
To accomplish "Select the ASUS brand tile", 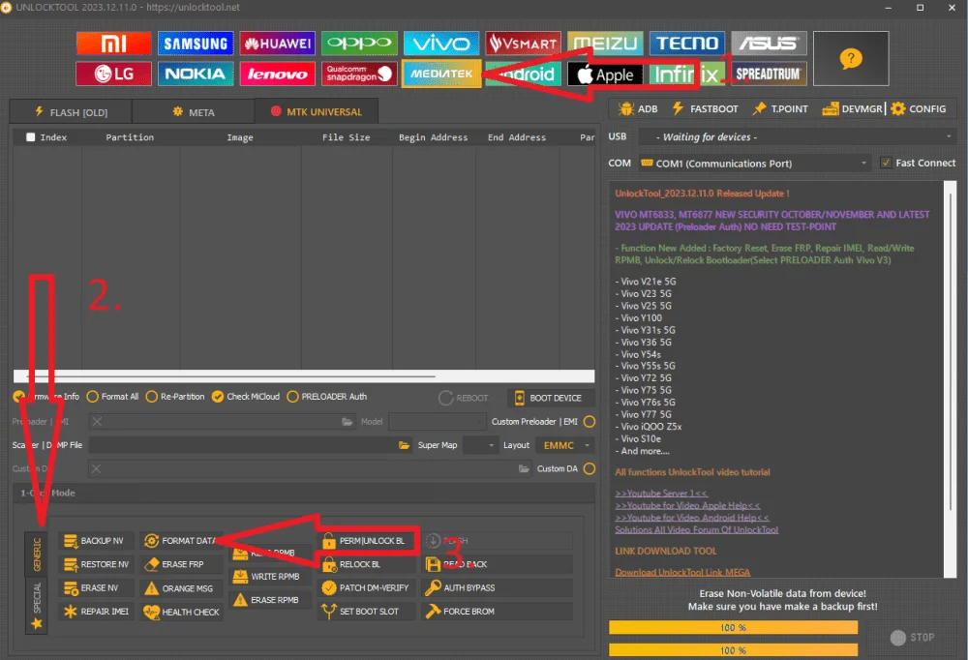I will (770, 44).
